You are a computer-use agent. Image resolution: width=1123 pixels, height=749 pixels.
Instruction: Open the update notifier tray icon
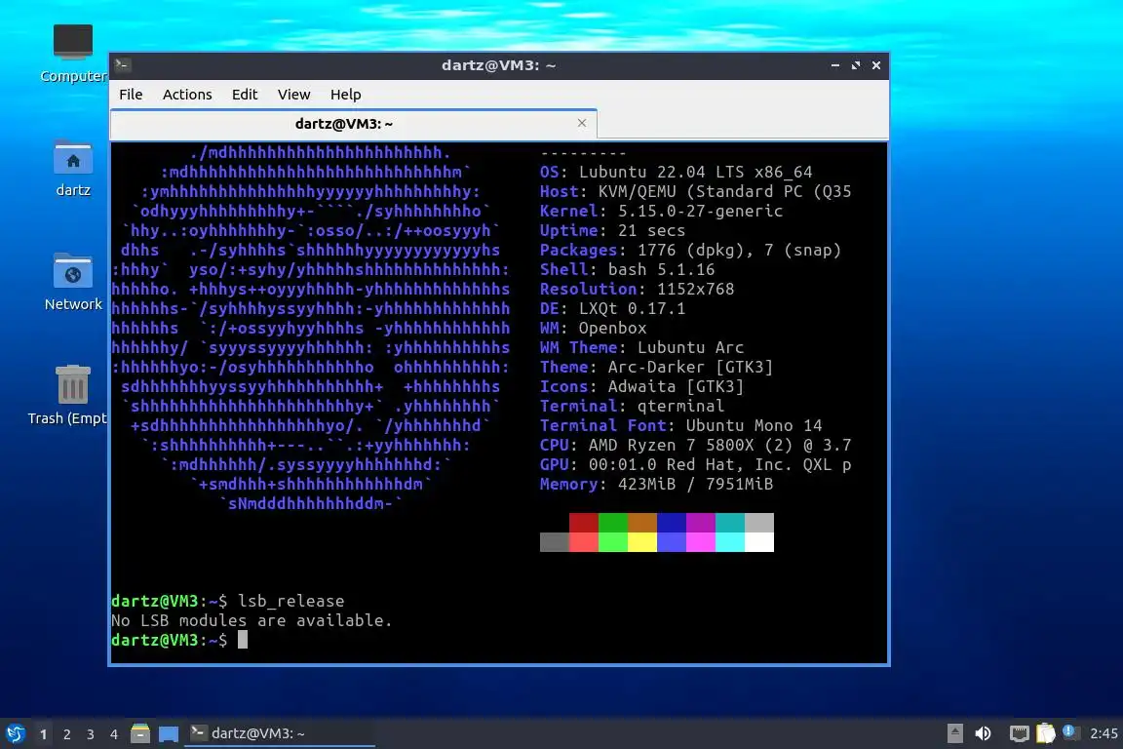click(1069, 731)
